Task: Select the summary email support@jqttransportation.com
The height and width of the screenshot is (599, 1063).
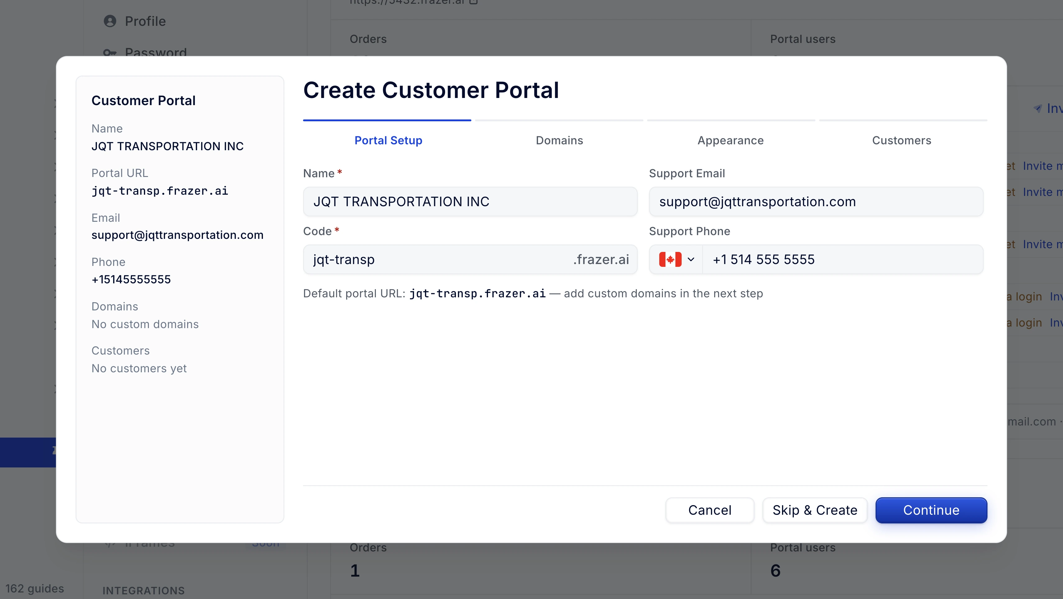Action: coord(177,235)
